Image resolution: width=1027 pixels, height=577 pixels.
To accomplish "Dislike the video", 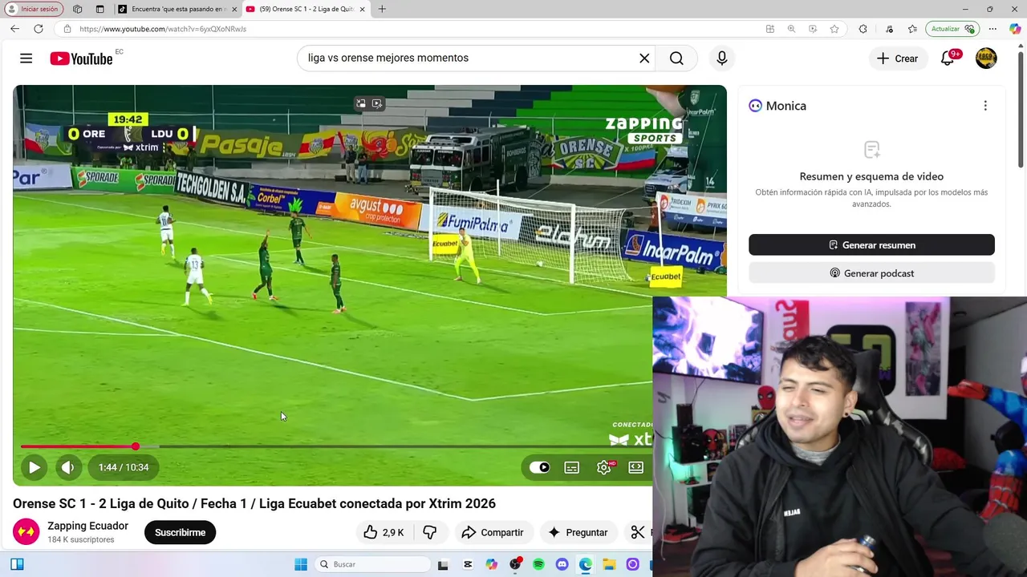I will point(430,532).
